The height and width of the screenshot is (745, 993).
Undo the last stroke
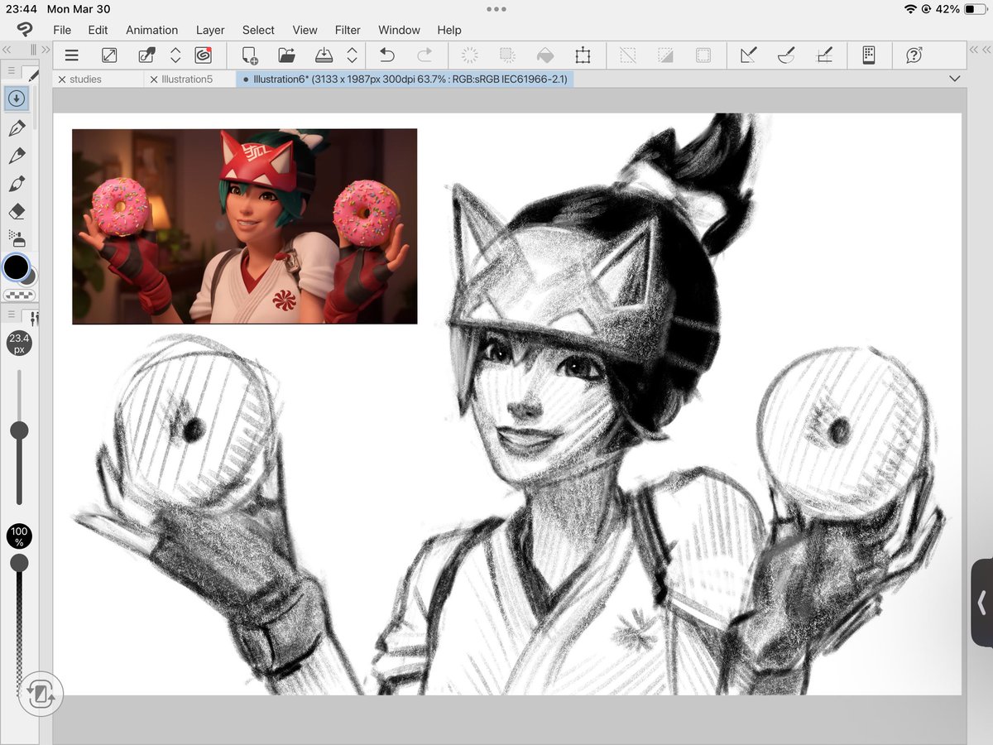point(386,55)
